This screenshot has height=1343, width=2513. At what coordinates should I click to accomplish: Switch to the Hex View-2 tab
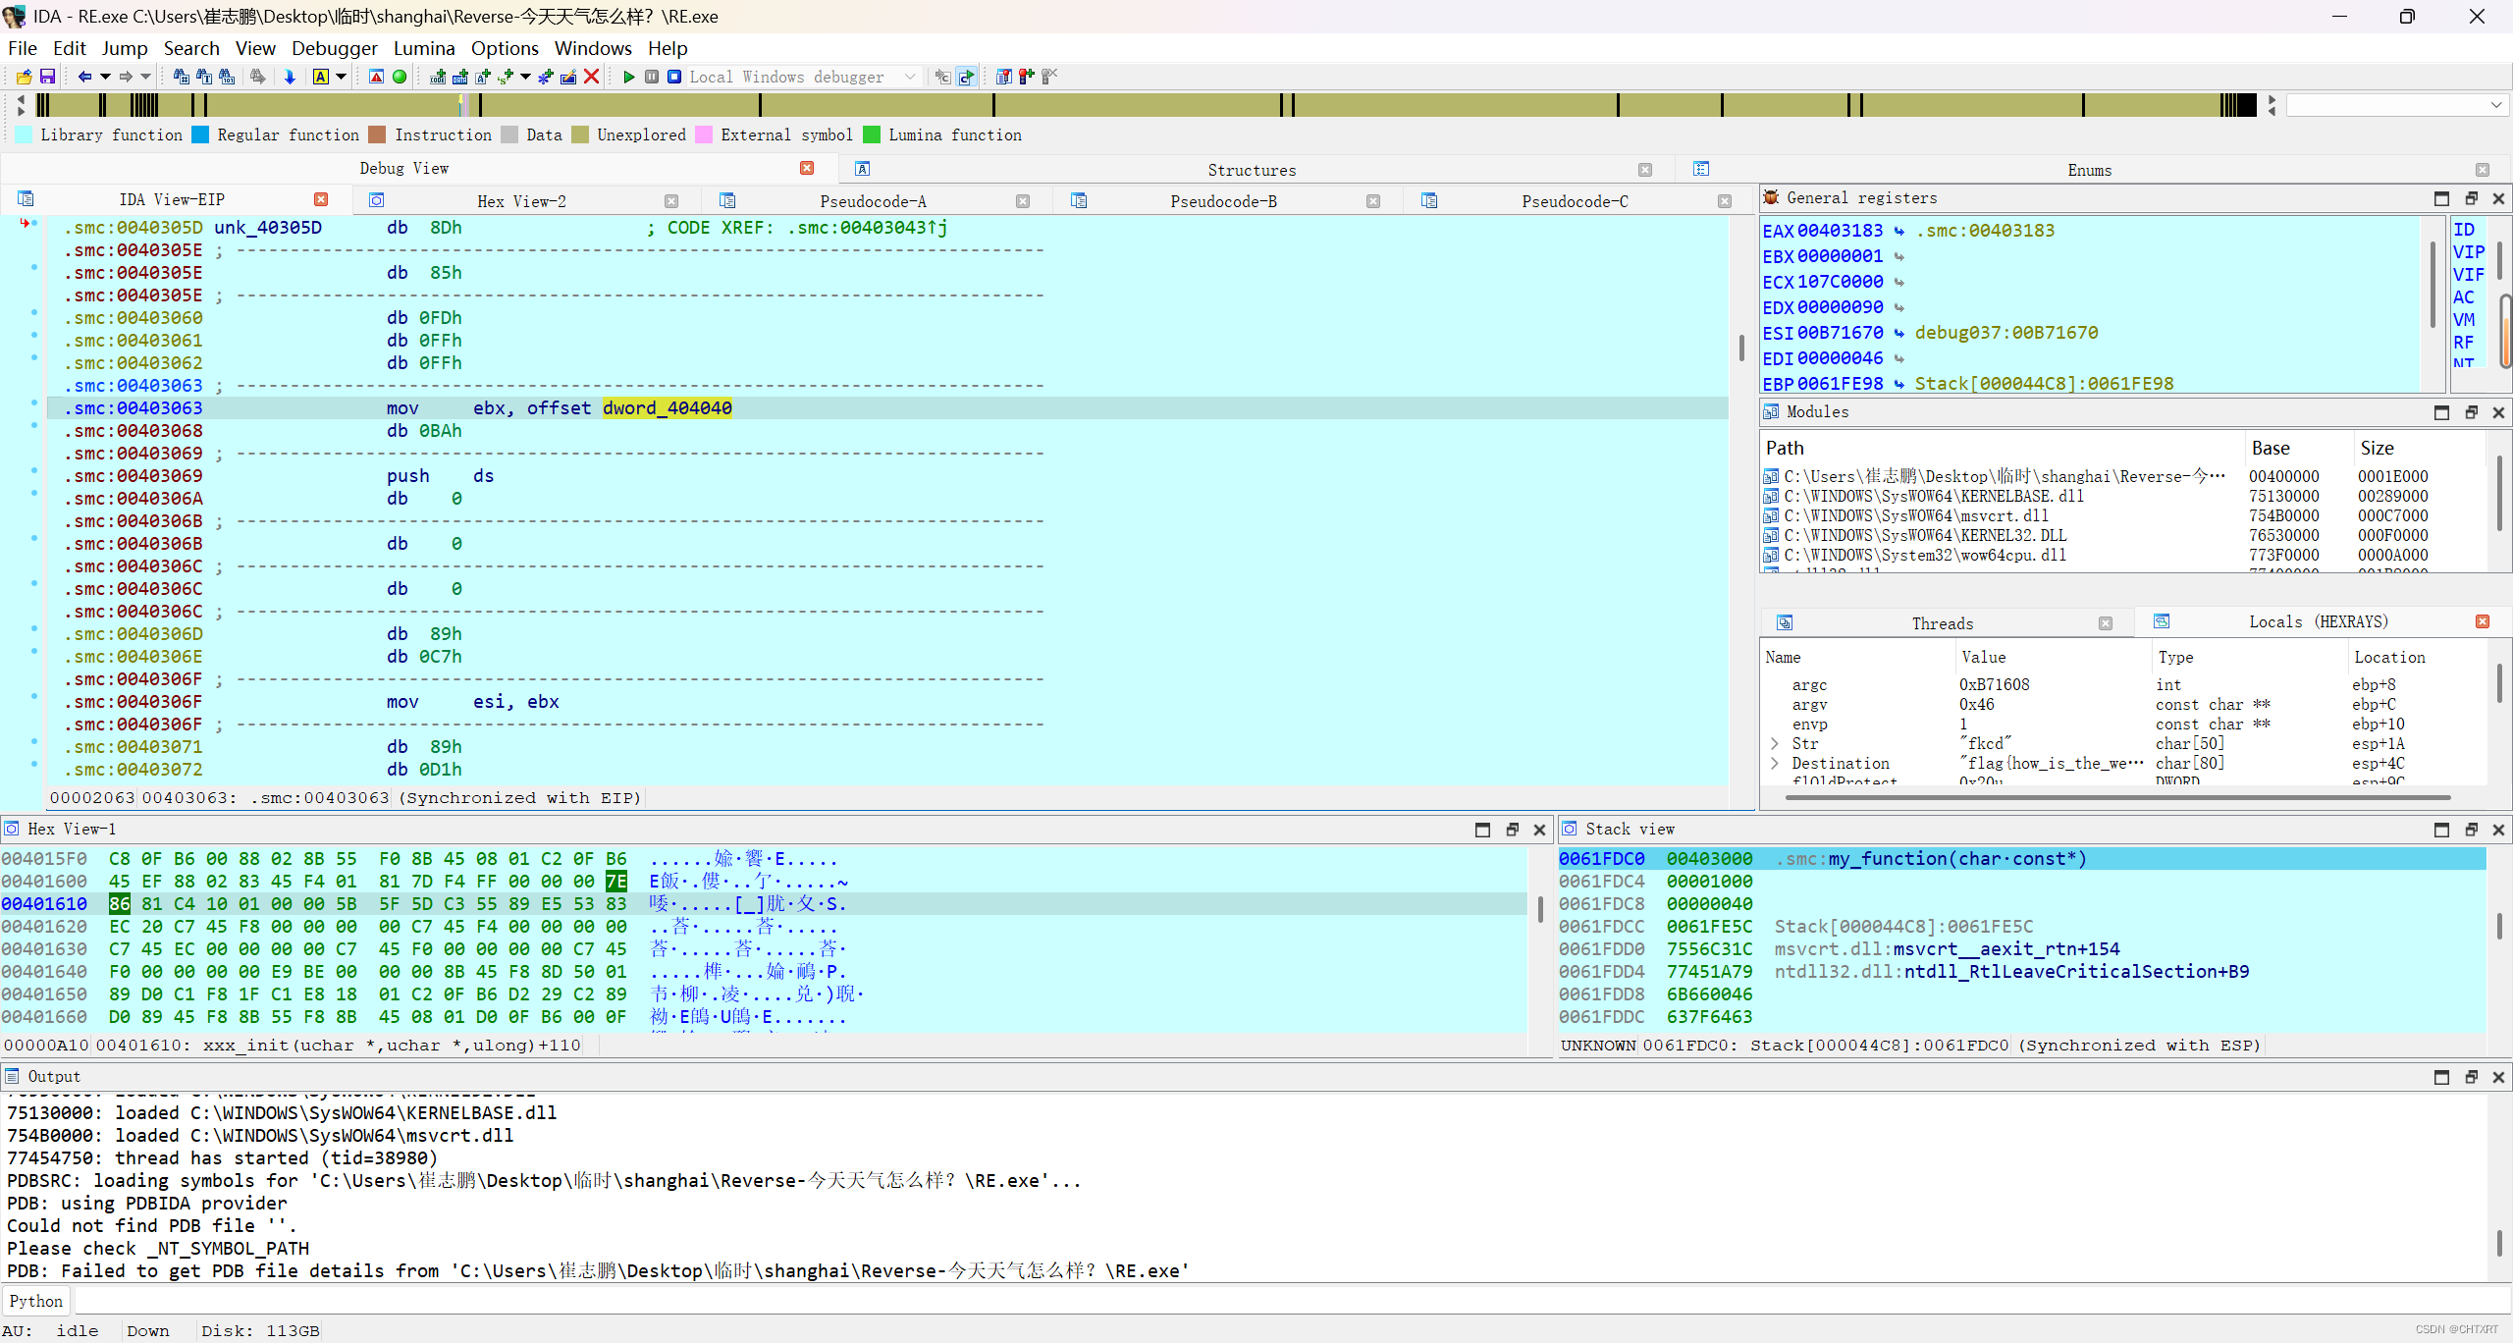pos(521,201)
